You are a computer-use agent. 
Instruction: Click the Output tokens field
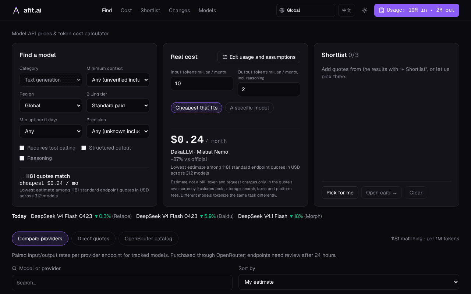coord(269,89)
